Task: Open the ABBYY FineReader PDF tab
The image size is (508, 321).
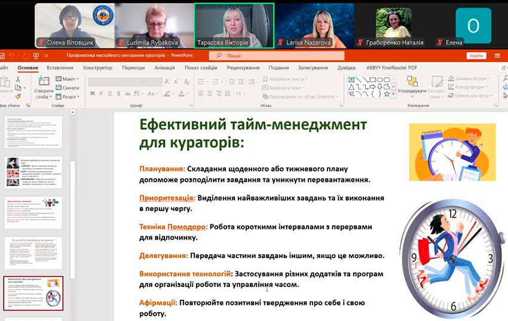Action: (391, 68)
